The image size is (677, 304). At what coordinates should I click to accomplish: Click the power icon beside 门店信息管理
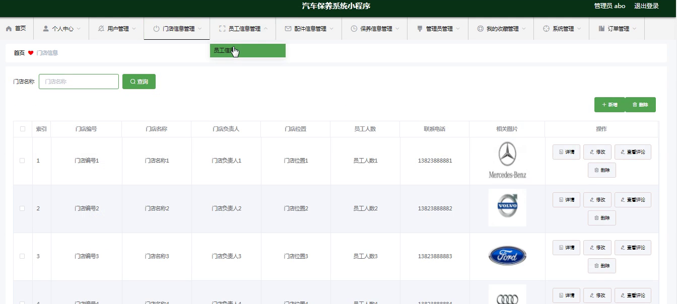click(156, 29)
